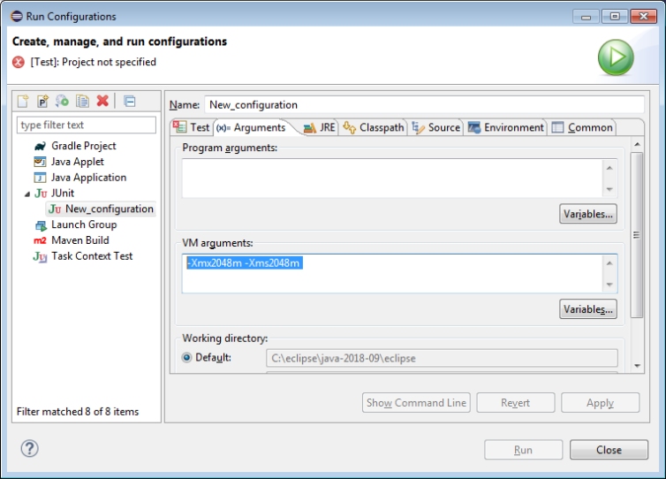This screenshot has height=479, width=666.
Task: Click the Export launch configuration icon
Action: pyautogui.click(x=62, y=102)
